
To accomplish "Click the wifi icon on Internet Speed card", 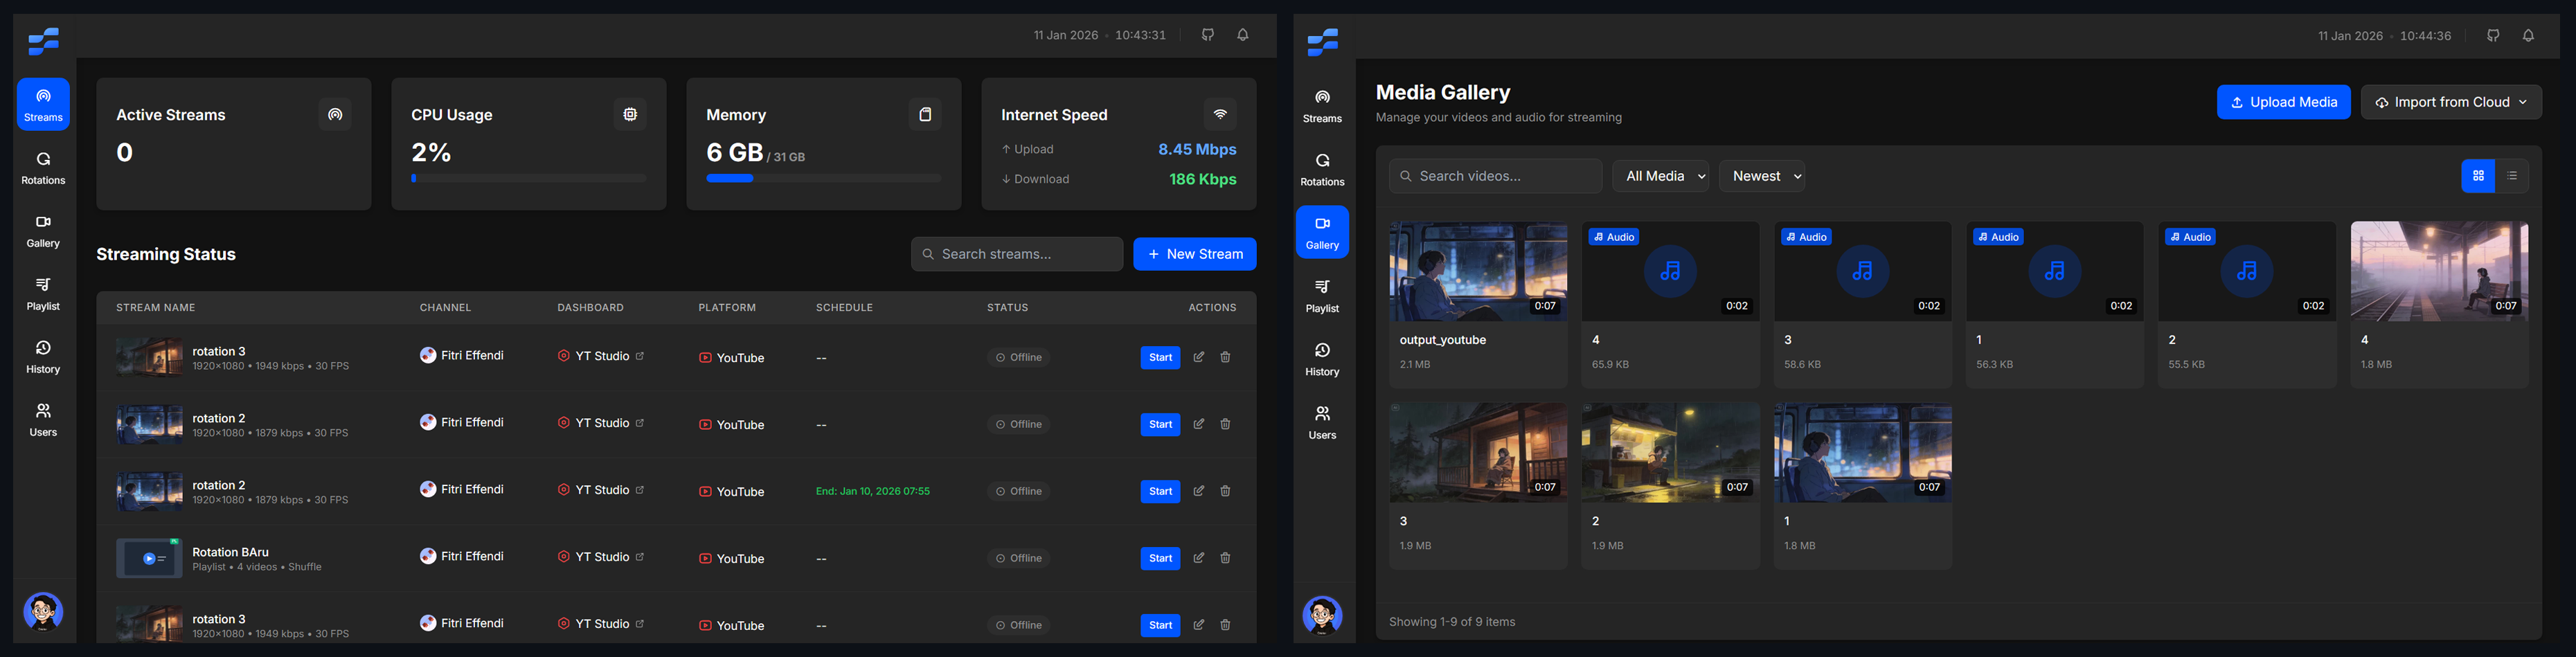I will (x=1220, y=115).
